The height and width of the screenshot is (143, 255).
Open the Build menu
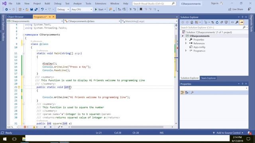47,4
